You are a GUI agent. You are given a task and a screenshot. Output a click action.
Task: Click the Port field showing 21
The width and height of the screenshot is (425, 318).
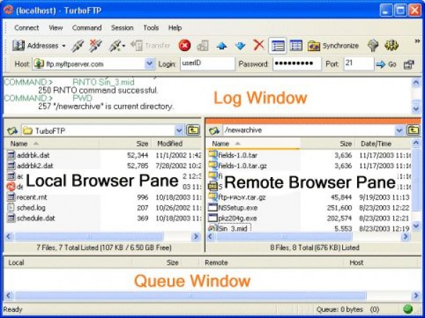[358, 64]
